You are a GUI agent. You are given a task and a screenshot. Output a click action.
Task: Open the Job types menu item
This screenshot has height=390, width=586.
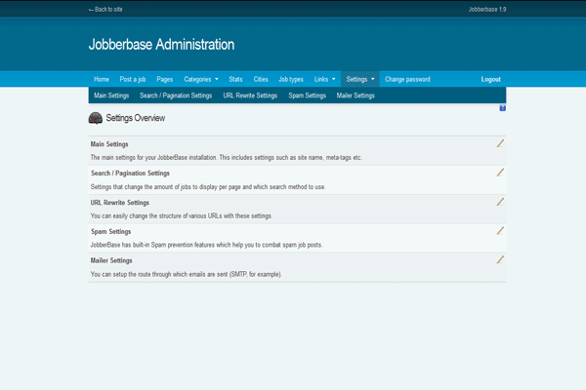coord(291,79)
